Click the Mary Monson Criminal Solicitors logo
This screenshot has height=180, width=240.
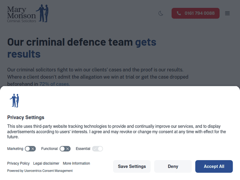click(28, 13)
